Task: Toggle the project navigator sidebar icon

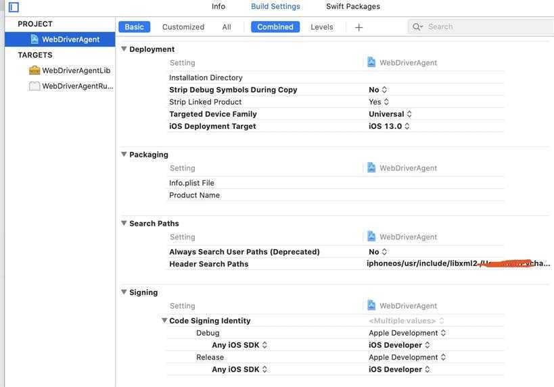Action: pyautogui.click(x=14, y=7)
